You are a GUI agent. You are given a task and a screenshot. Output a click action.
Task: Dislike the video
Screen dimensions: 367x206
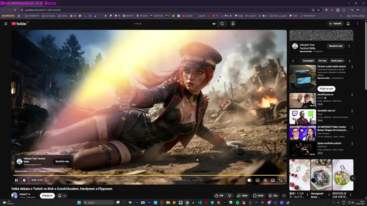click(x=230, y=196)
